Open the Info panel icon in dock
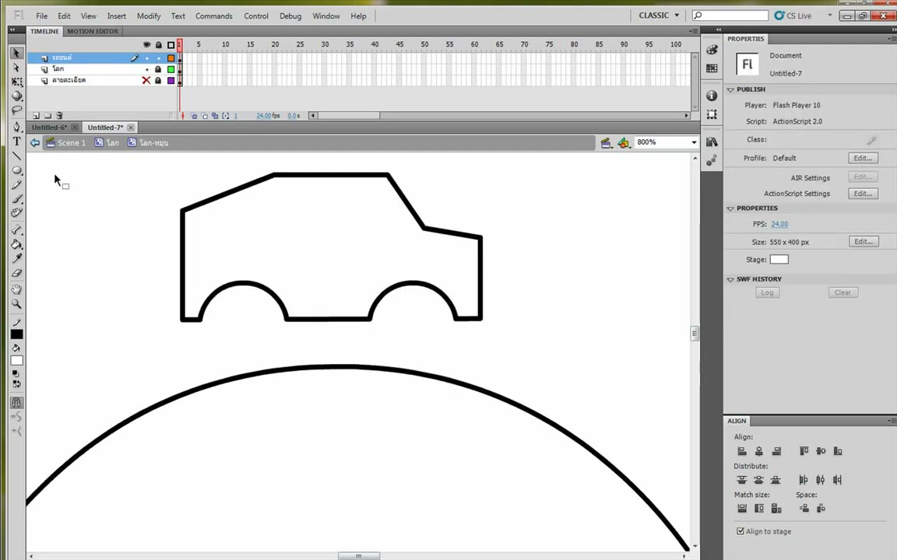897x560 pixels. click(712, 96)
